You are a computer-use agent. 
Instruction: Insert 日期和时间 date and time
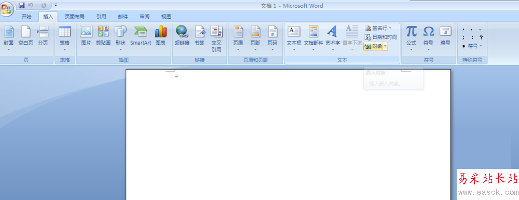[380, 37]
